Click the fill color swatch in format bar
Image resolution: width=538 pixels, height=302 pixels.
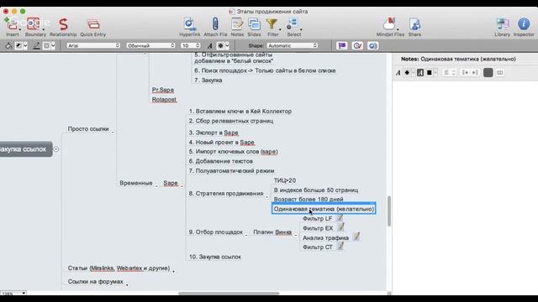[x=18, y=45]
